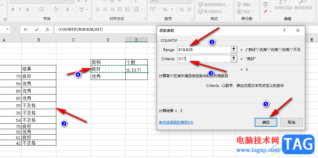Open 套用表格格式 dropdown
318x158 pixels.
click(214, 5)
